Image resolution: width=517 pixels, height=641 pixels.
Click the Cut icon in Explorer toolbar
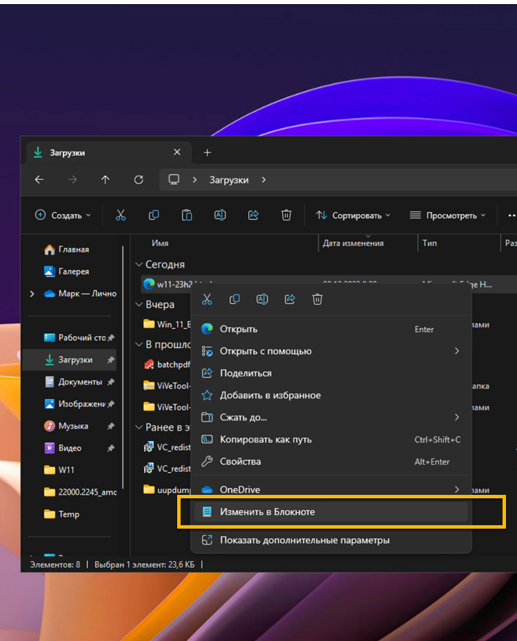point(121,216)
